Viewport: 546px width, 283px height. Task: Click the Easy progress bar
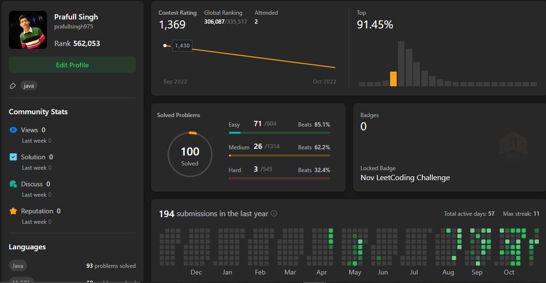pos(279,133)
